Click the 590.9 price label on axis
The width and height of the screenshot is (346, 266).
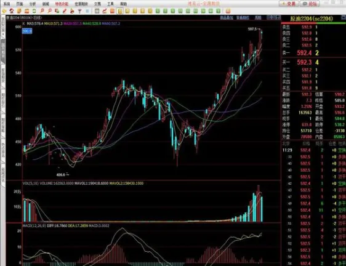coord(27,31)
